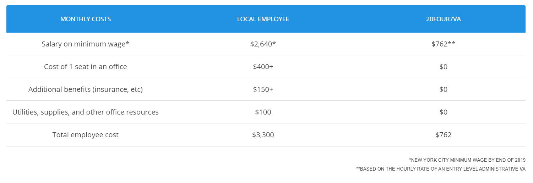Screen dimensions: 533x183
Task: Click 20FOUR7VA's $0 office seat cost
Action: [444, 67]
